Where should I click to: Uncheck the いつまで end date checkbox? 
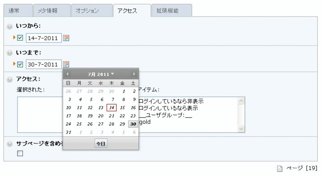20,64
